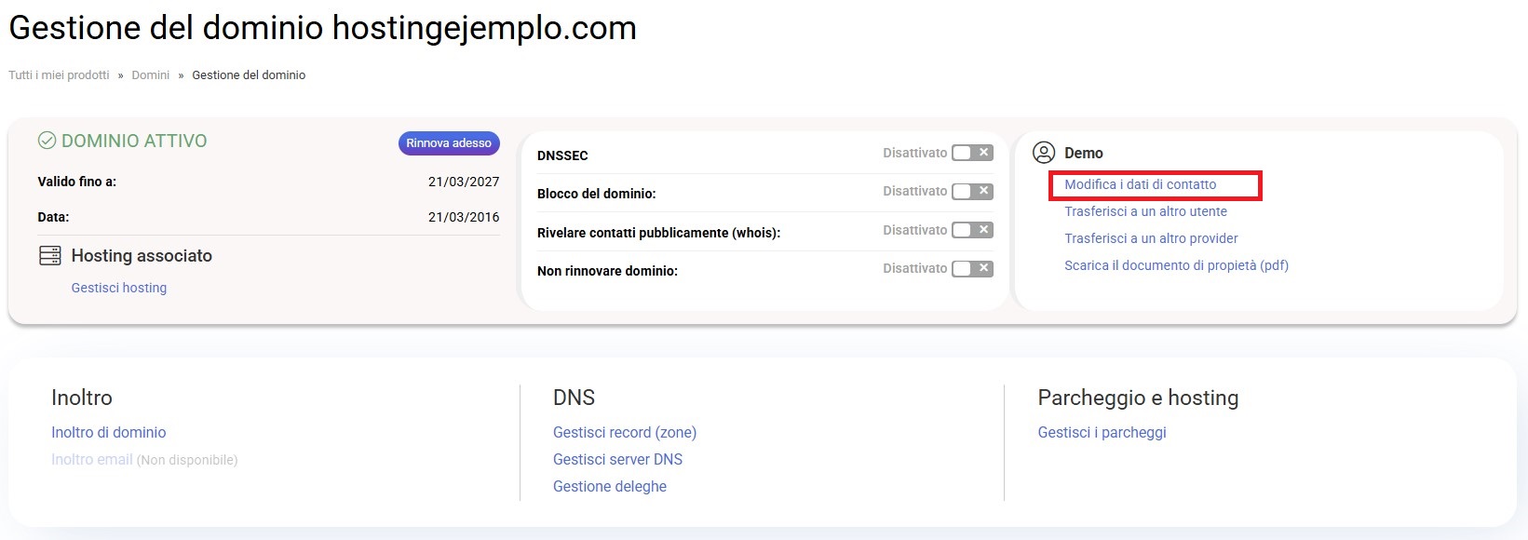Open Gestisci i parcheggi link

point(1102,432)
